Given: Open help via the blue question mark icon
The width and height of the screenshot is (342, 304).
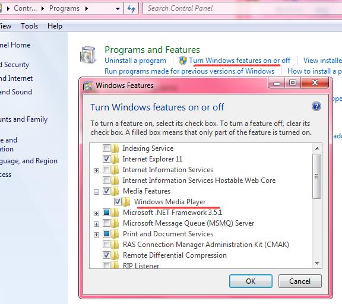Looking at the screenshot, I should point(316,107).
